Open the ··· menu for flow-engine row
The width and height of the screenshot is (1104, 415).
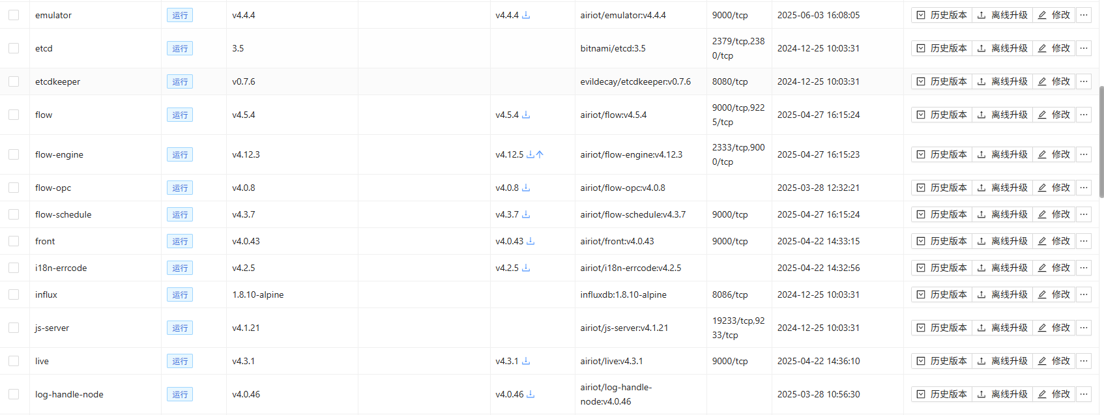[x=1084, y=154]
